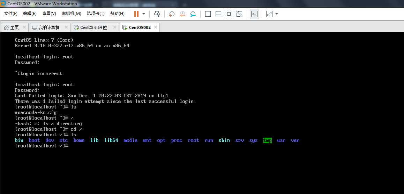This screenshot has width=404, height=194.
Task: Click the home directory name
Action: tap(79, 140)
